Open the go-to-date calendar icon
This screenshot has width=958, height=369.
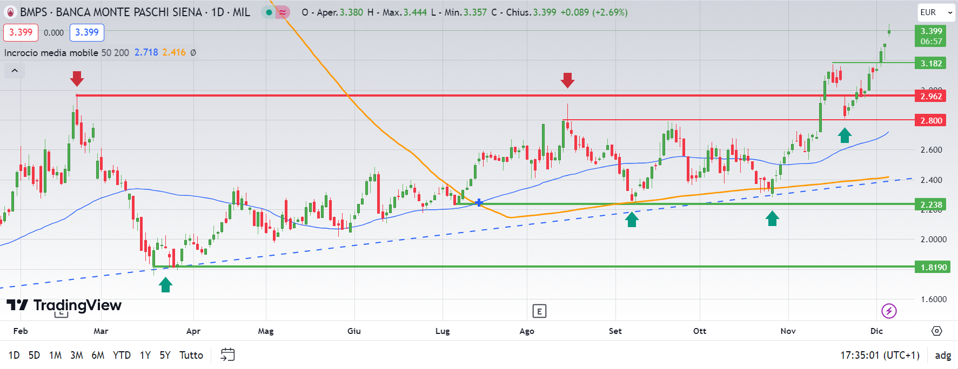click(x=228, y=354)
